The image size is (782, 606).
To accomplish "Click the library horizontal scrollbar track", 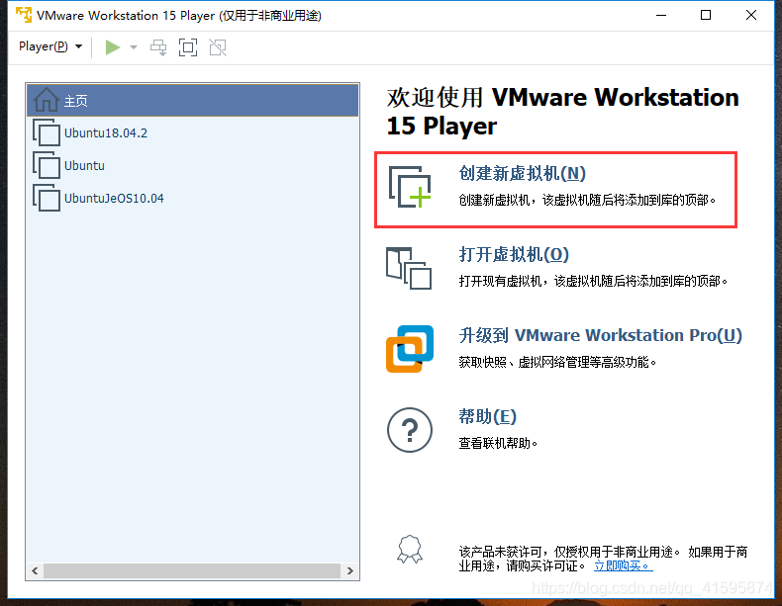I will pos(192,570).
